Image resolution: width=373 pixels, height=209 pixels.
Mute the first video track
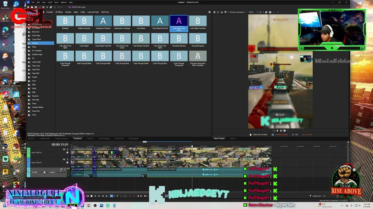(x=64, y=149)
